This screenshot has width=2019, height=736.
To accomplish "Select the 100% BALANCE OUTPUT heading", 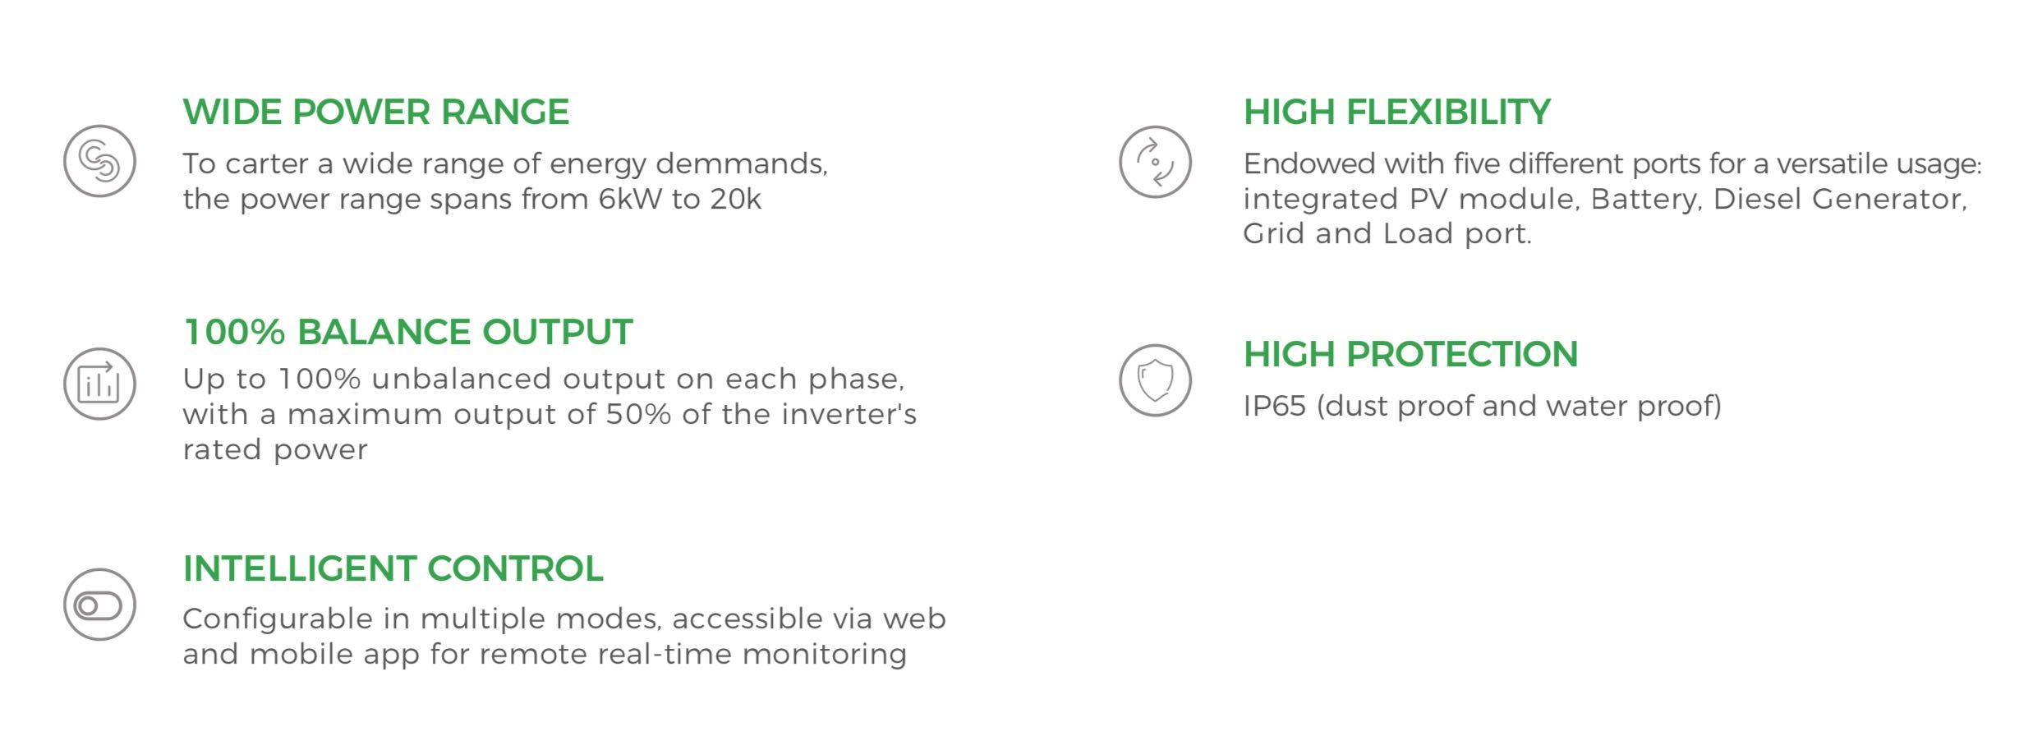I will pos(408,332).
